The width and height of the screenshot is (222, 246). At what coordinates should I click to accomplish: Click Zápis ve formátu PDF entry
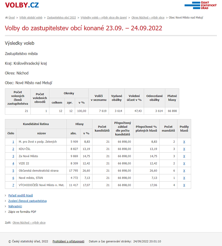coord(22,212)
